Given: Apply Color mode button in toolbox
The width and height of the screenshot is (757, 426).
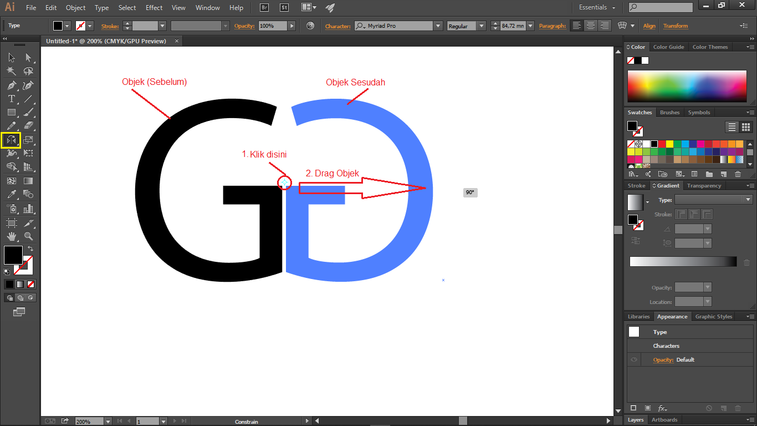Looking at the screenshot, I should [x=9, y=284].
